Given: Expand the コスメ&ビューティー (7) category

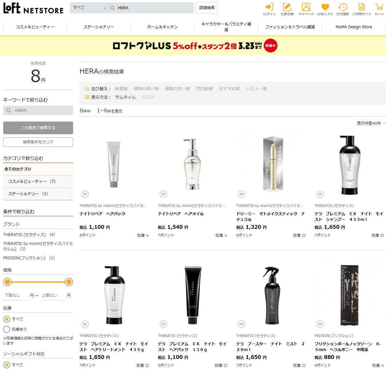Looking at the screenshot, I should 38,182.
